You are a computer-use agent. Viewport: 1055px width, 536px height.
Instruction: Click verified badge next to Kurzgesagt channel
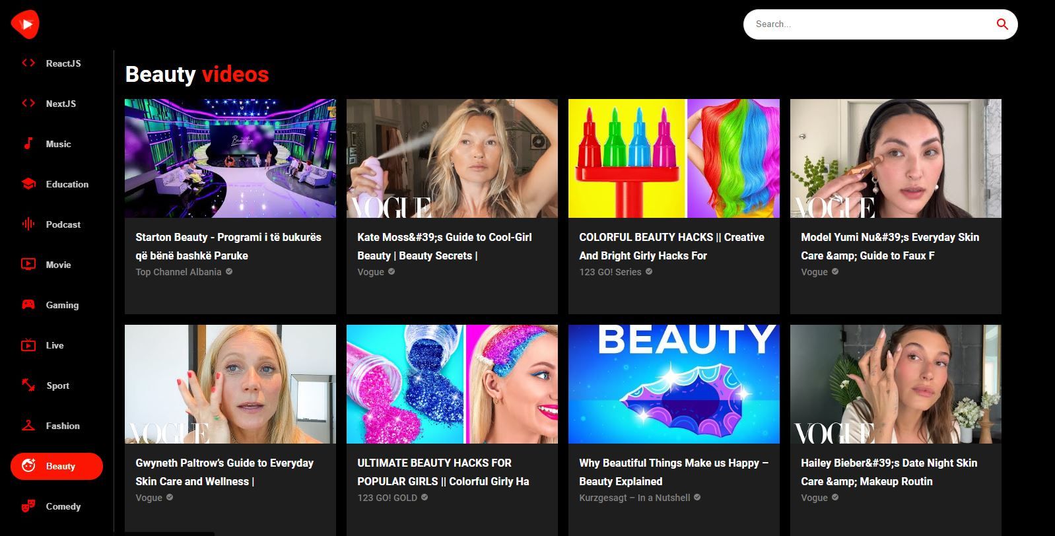tap(697, 497)
